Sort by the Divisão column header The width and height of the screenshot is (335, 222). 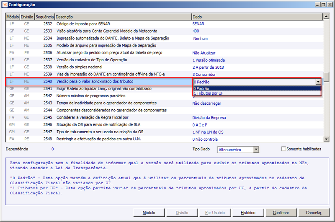pyautogui.click(x=27, y=17)
